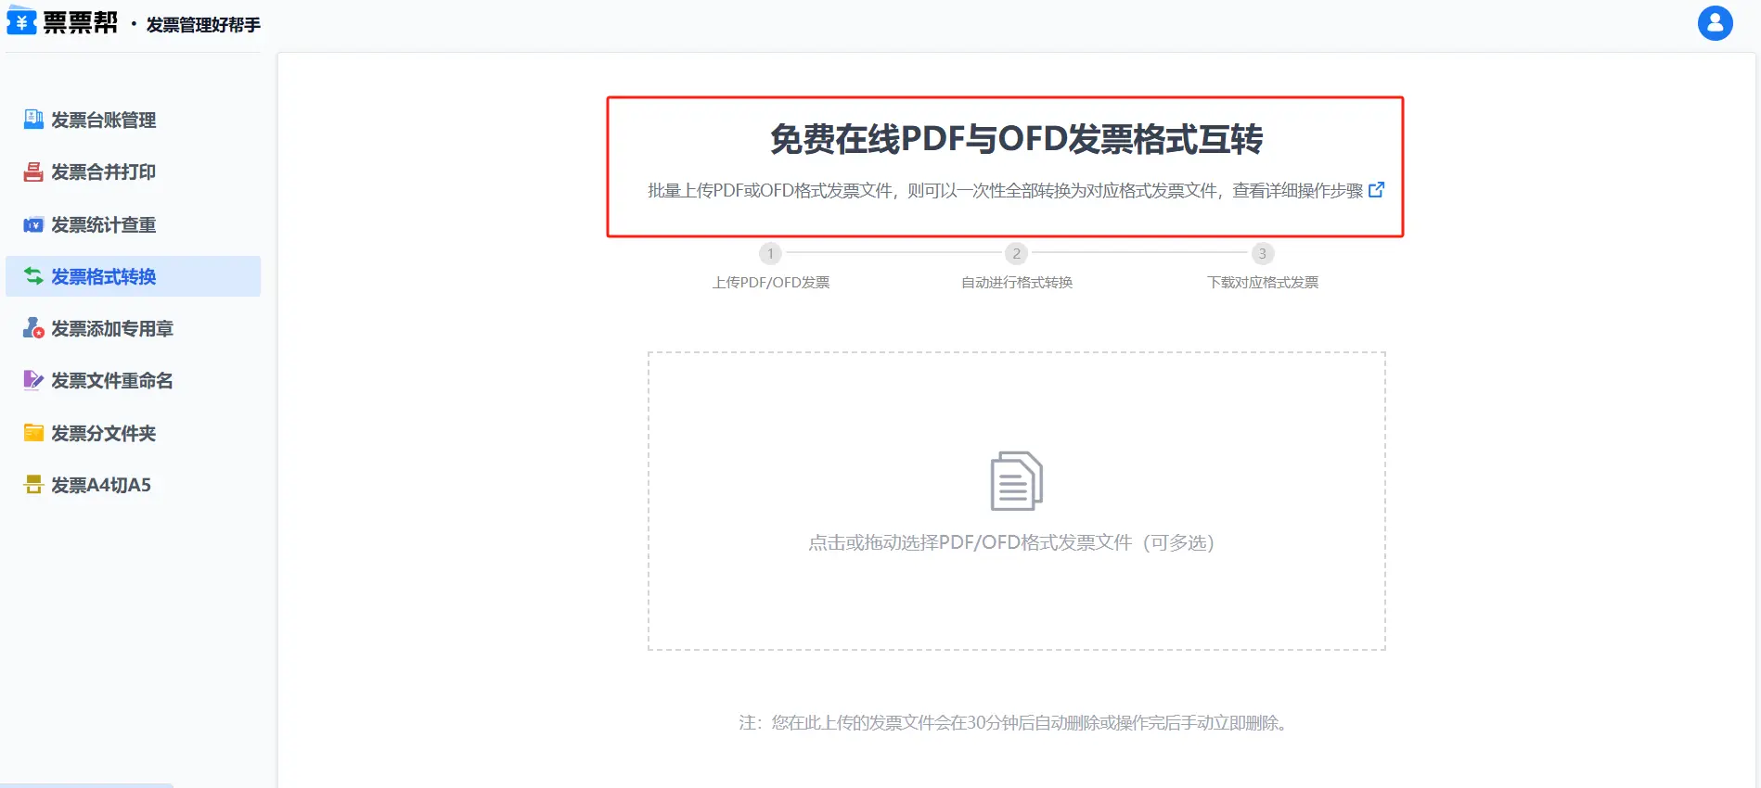Click the 票票帮 logo icon

tap(22, 20)
